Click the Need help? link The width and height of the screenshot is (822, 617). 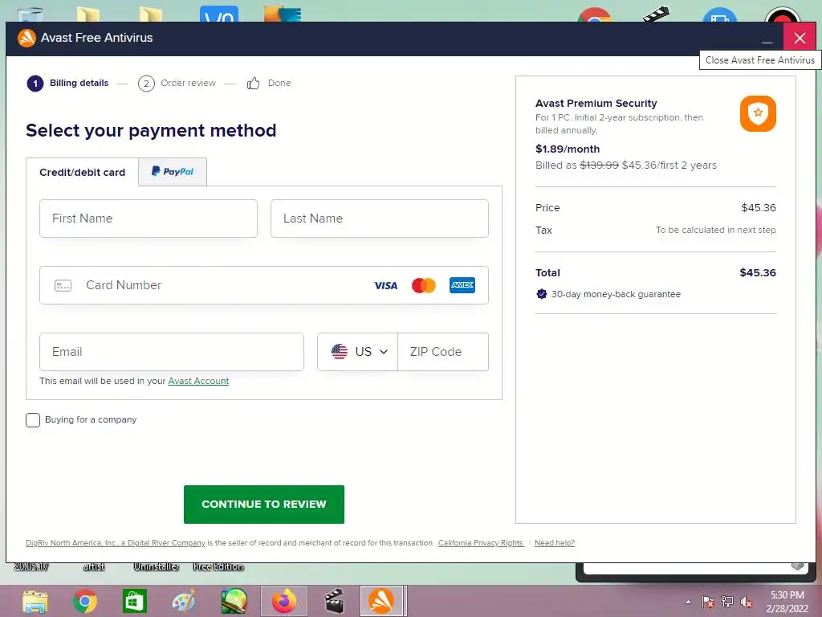point(555,543)
